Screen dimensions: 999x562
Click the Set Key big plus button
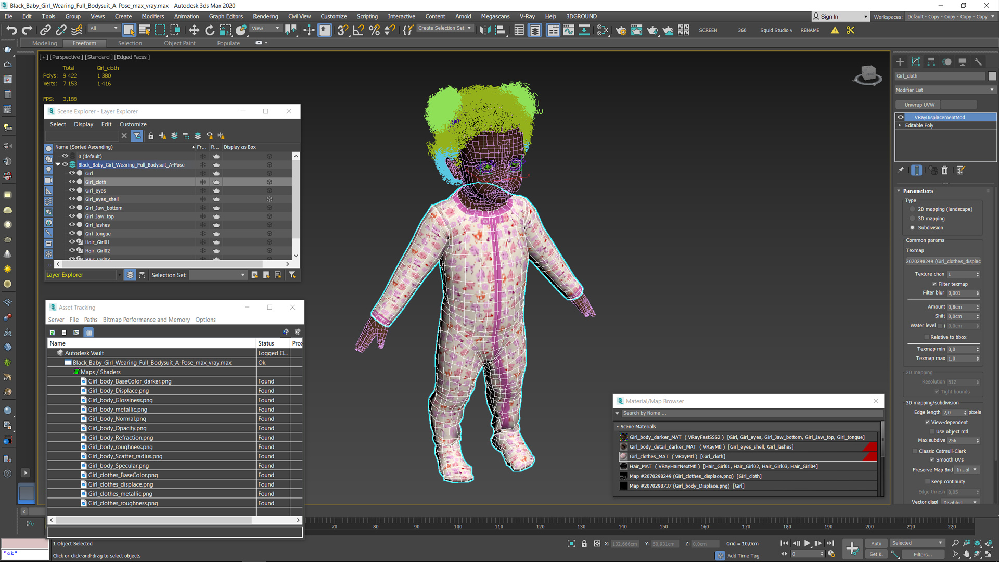click(852, 548)
